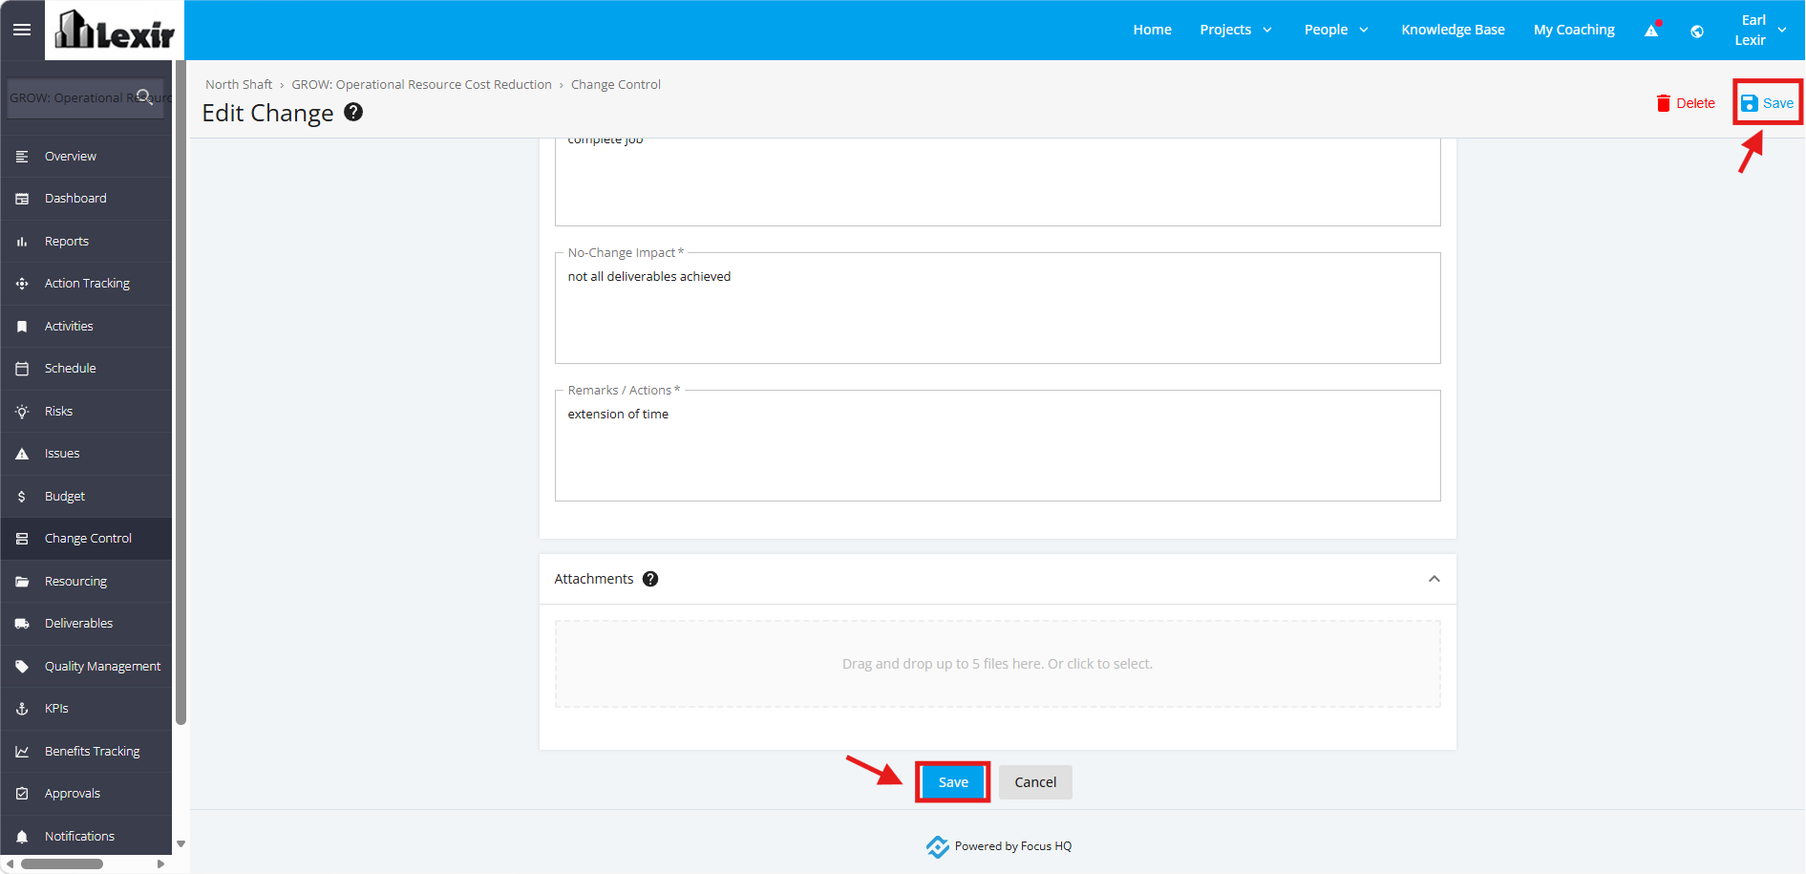Viewport: 1806px width, 874px height.
Task: Click the Powered by Focus HQ link
Action: tap(999, 846)
